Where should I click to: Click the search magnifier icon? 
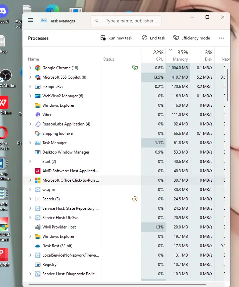(x=97, y=21)
